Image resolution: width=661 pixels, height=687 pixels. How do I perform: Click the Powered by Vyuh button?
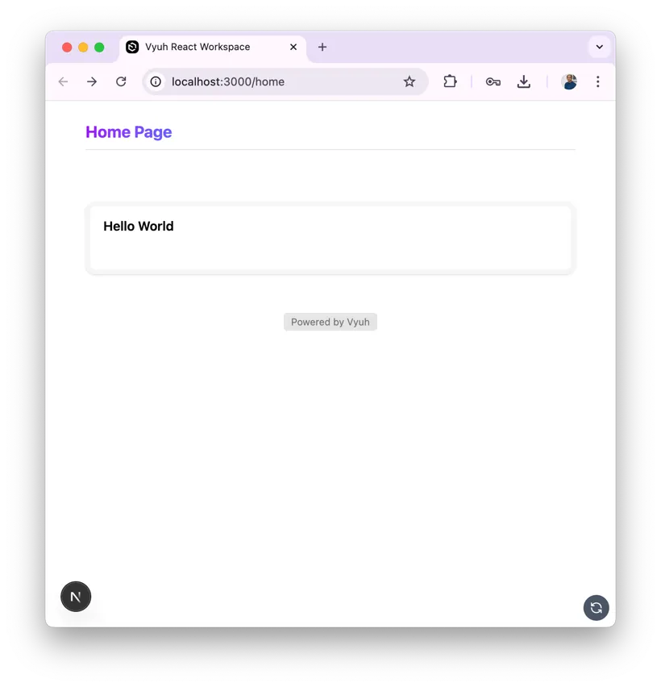tap(330, 322)
